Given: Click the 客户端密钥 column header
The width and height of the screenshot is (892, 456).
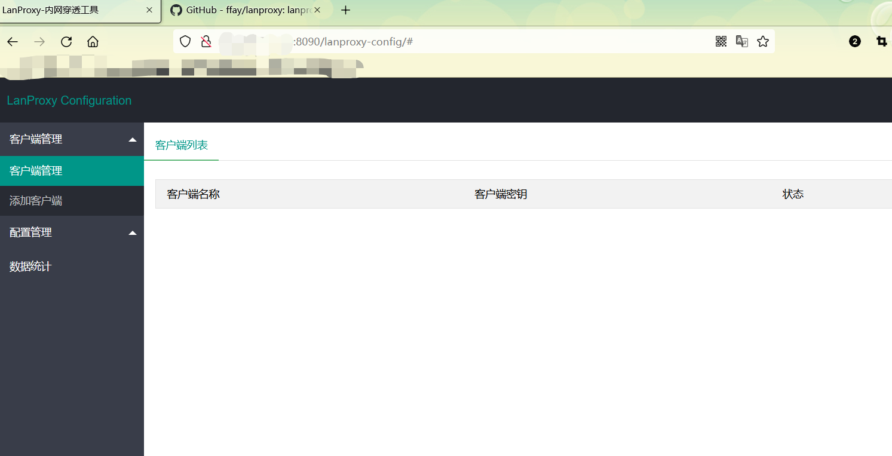Looking at the screenshot, I should tap(501, 194).
